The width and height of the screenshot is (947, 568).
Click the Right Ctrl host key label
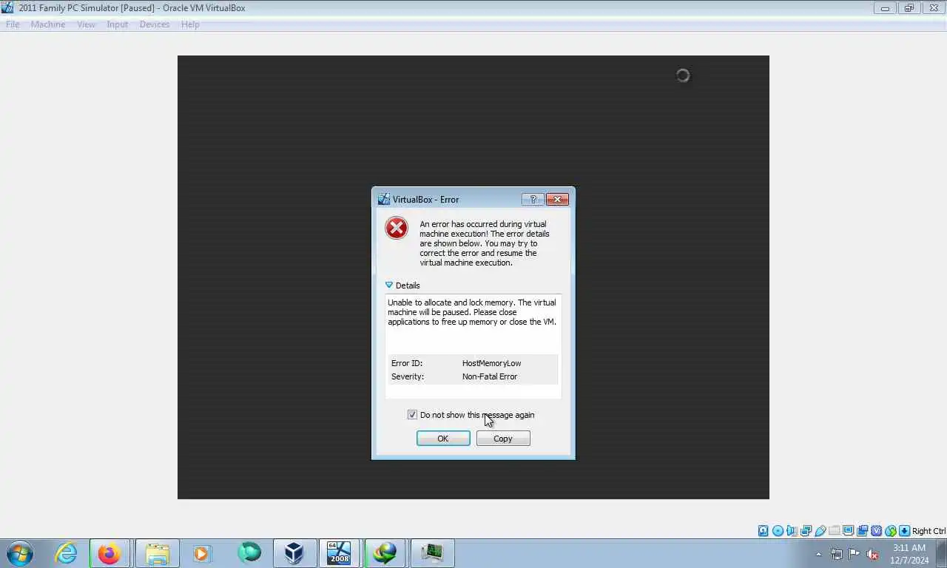[929, 531]
